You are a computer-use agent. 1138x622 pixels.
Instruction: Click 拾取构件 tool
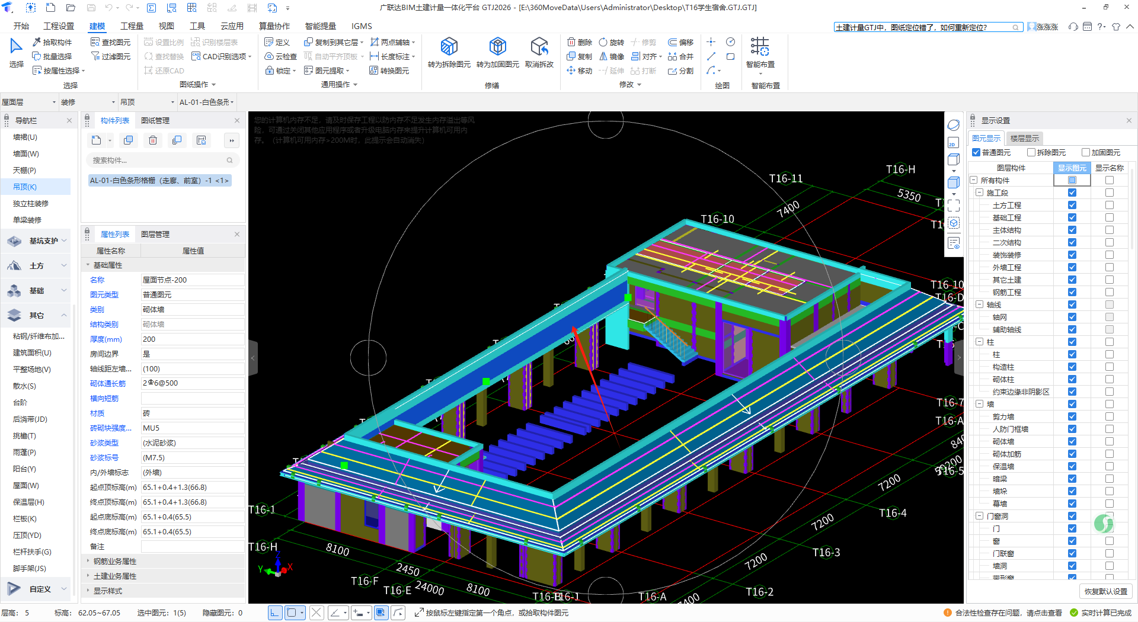tap(52, 42)
